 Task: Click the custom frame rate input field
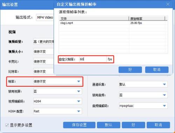(x=93, y=59)
